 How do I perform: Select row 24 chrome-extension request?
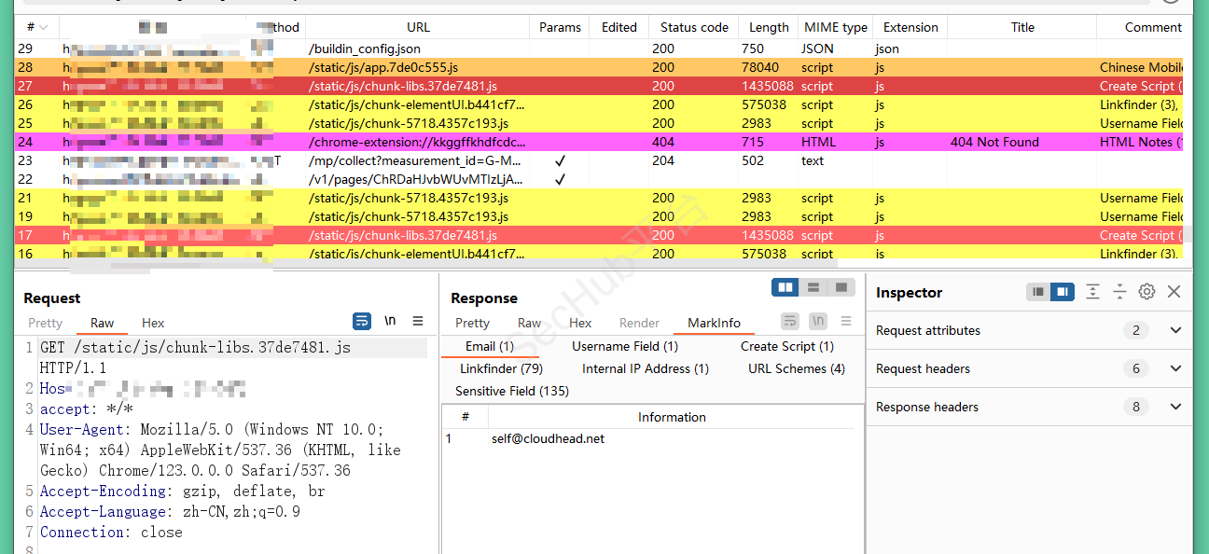[x=416, y=142]
